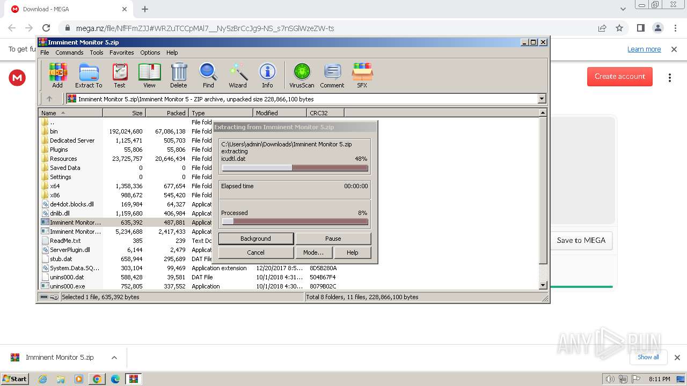This screenshot has height=386, width=687.
Task: Click the Delete trash can icon
Action: (x=179, y=75)
